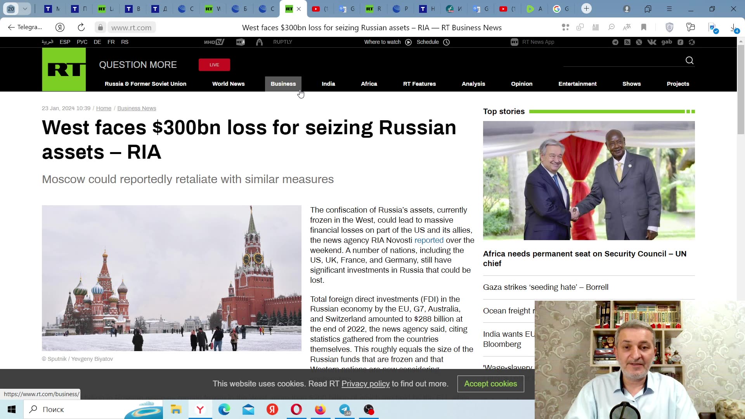Open the India section
The image size is (745, 419).
coord(328,84)
